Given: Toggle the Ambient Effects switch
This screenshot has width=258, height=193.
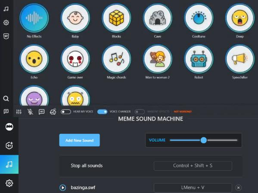Looking at the screenshot, I should [x=140, y=112].
